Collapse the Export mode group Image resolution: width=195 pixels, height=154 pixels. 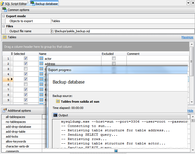pos(4,16)
